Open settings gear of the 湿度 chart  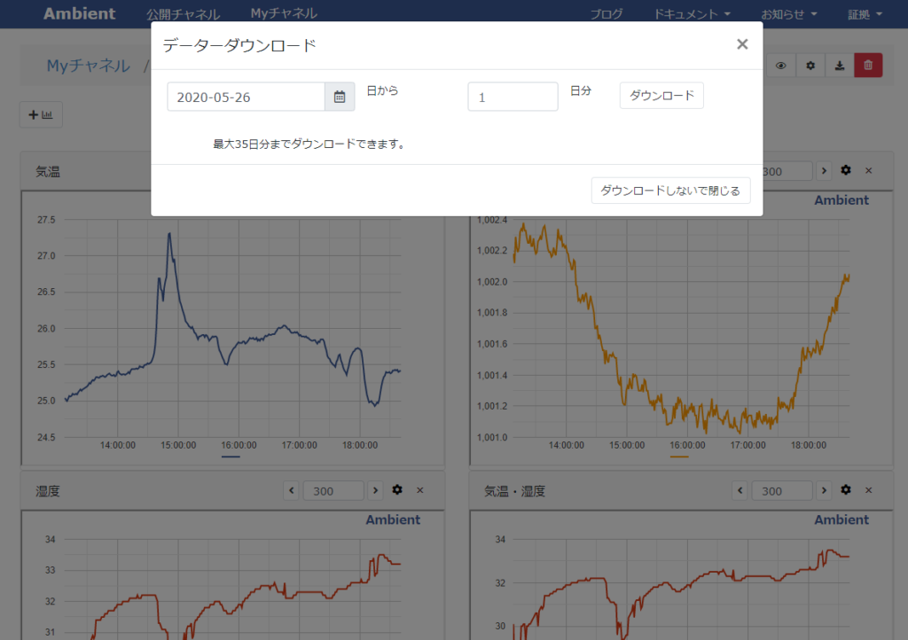[x=397, y=489]
